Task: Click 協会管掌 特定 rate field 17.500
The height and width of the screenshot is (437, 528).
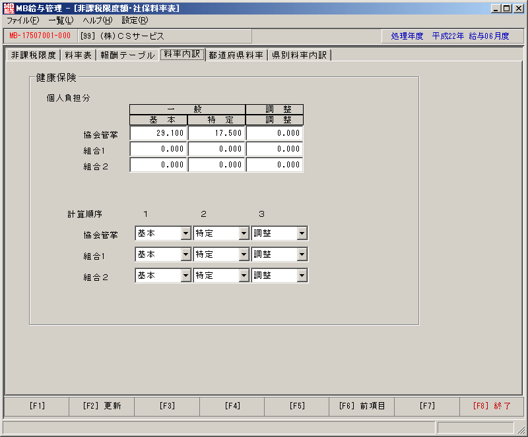Action: 216,133
